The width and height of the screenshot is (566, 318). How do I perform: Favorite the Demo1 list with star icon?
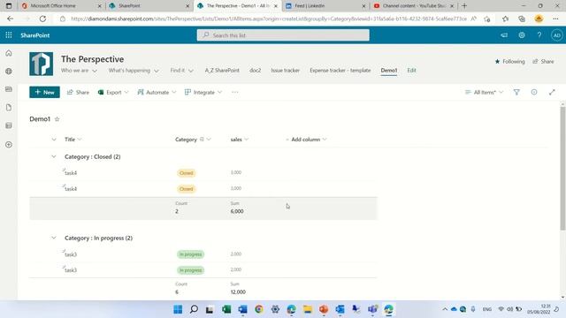click(x=57, y=119)
